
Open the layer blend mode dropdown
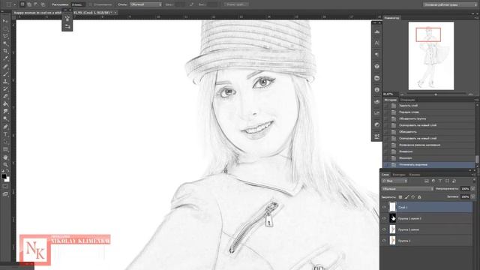point(407,189)
